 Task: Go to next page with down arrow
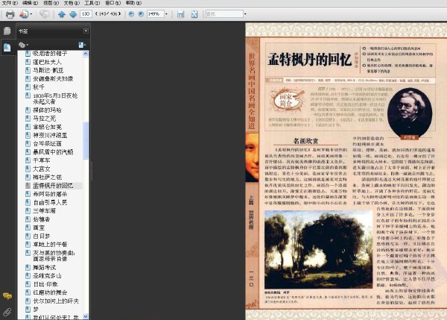pos(73,14)
